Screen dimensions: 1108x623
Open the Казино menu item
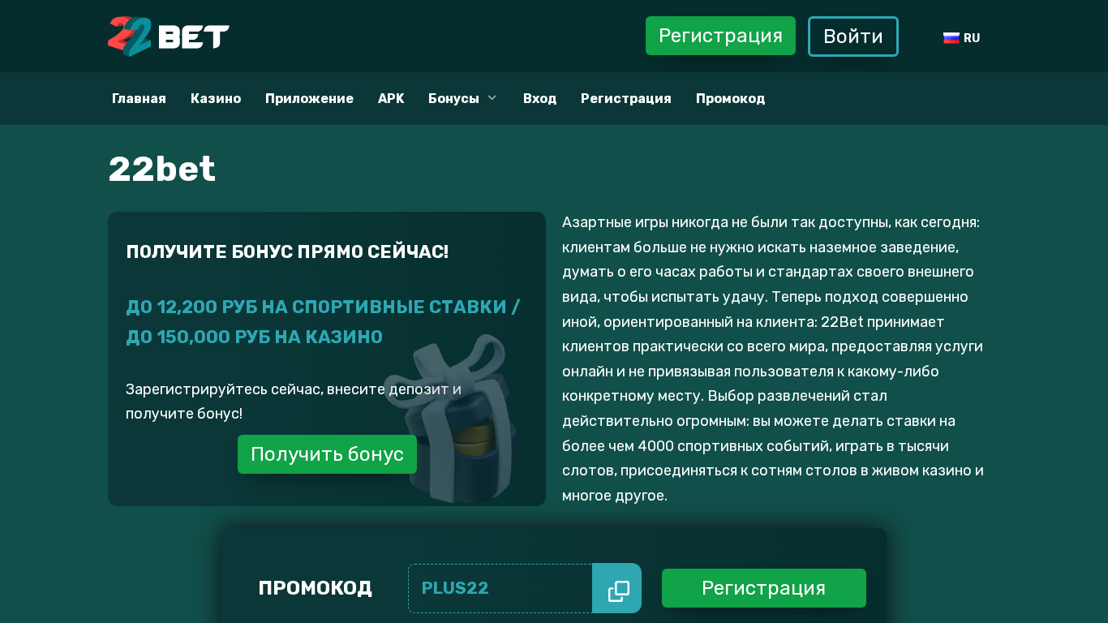point(216,98)
